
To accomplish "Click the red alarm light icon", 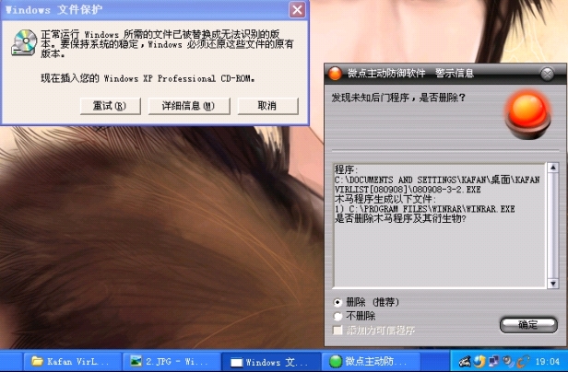I will [x=528, y=116].
